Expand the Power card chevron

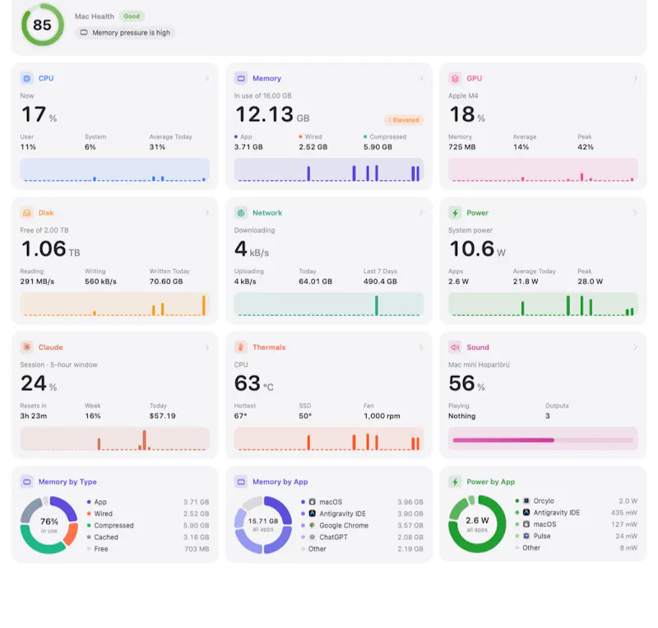[x=635, y=213]
